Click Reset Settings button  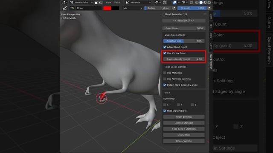pyautogui.click(x=184, y=117)
